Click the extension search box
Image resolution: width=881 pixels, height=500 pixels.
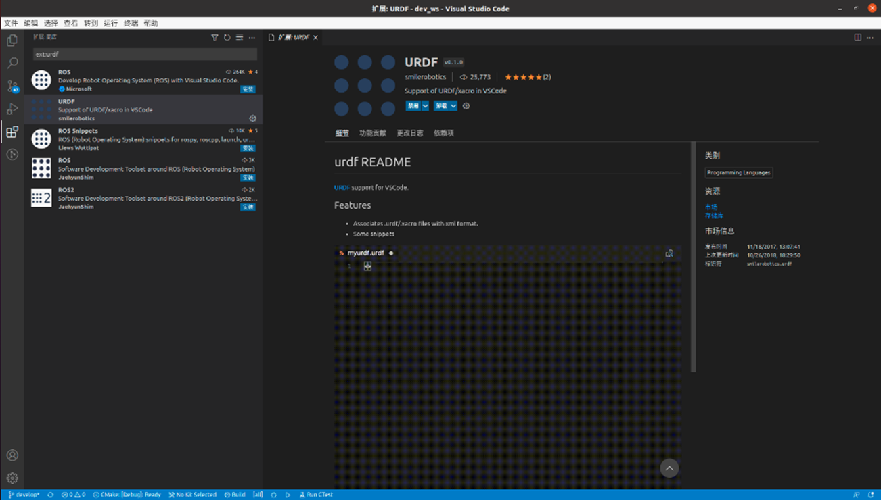pyautogui.click(x=145, y=54)
